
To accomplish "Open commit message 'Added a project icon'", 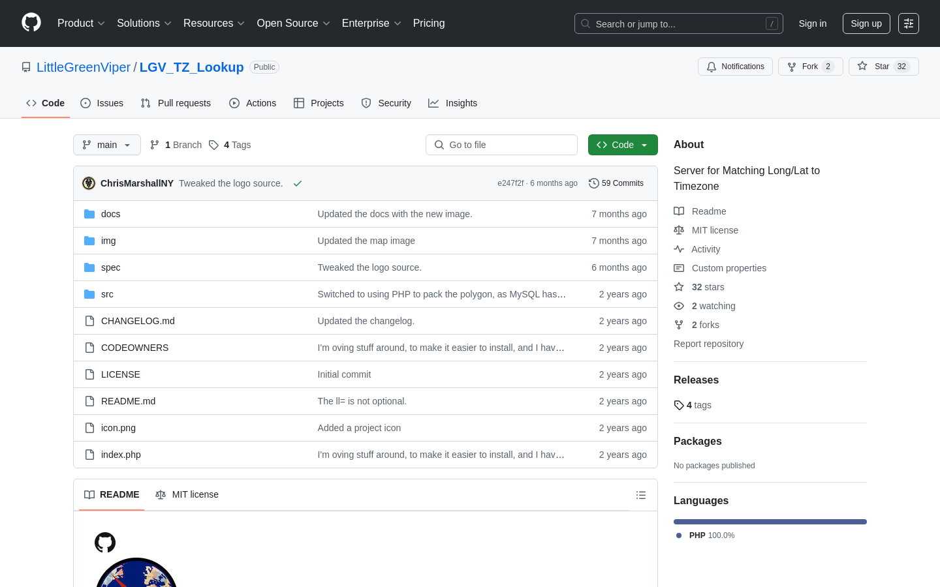I will pyautogui.click(x=359, y=428).
